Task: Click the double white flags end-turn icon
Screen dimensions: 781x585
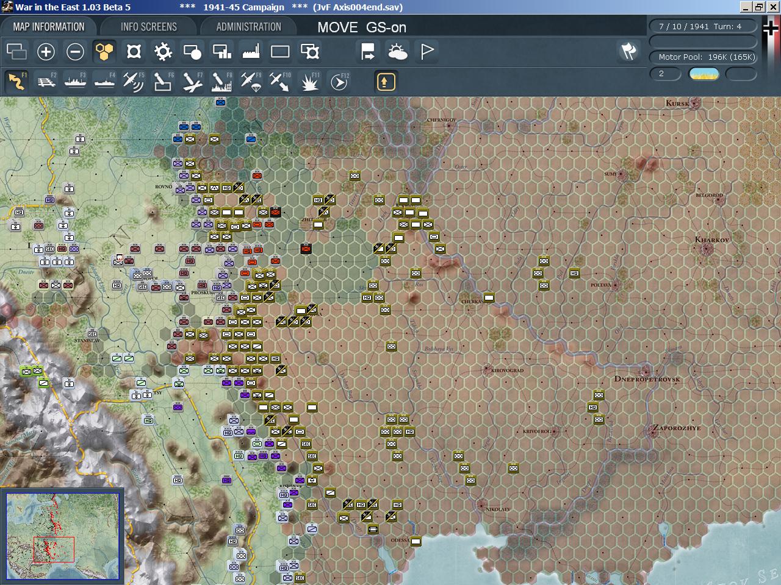Action: click(628, 51)
